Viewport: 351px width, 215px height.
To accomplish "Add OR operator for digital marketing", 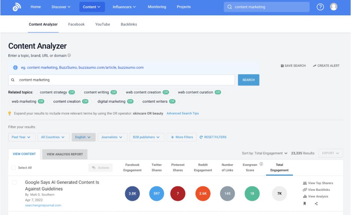I will (x=130, y=102).
